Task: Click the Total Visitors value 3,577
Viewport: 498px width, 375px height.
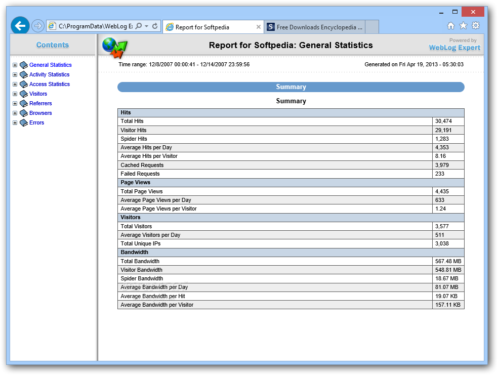Action: [x=442, y=226]
